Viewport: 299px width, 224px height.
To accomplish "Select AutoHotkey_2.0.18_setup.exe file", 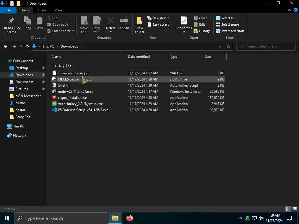I will tap(138, 104).
